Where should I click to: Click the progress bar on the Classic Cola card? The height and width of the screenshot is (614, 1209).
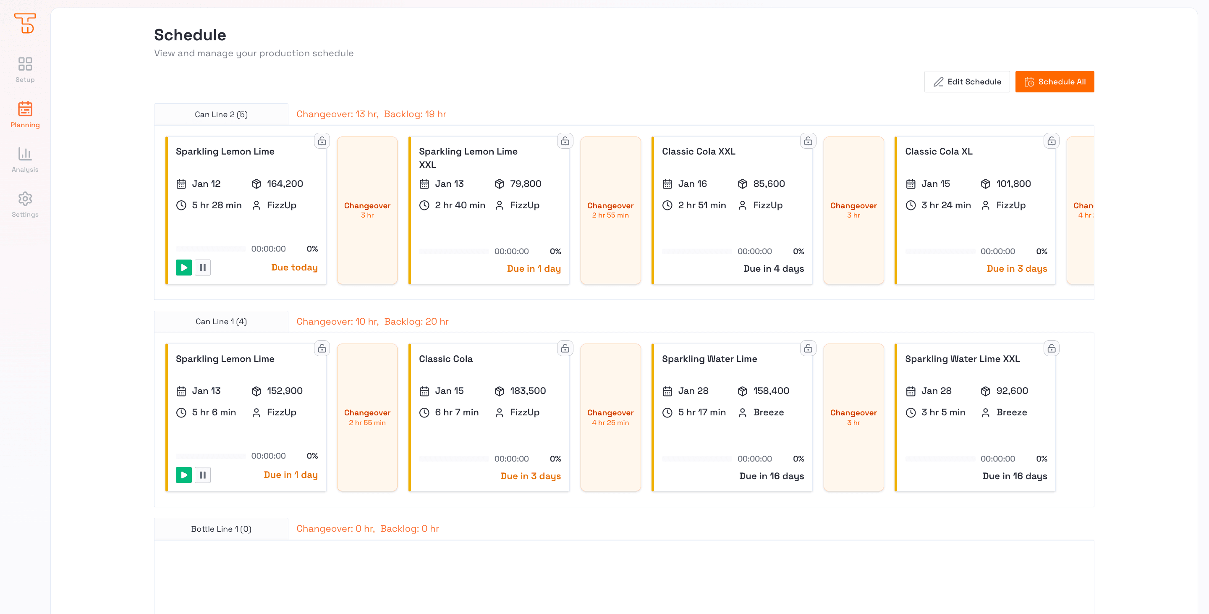453,459
